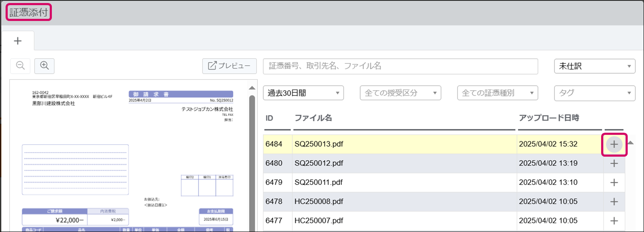Click the プレビュー button
Screen dimensions: 644x232
tap(229, 66)
